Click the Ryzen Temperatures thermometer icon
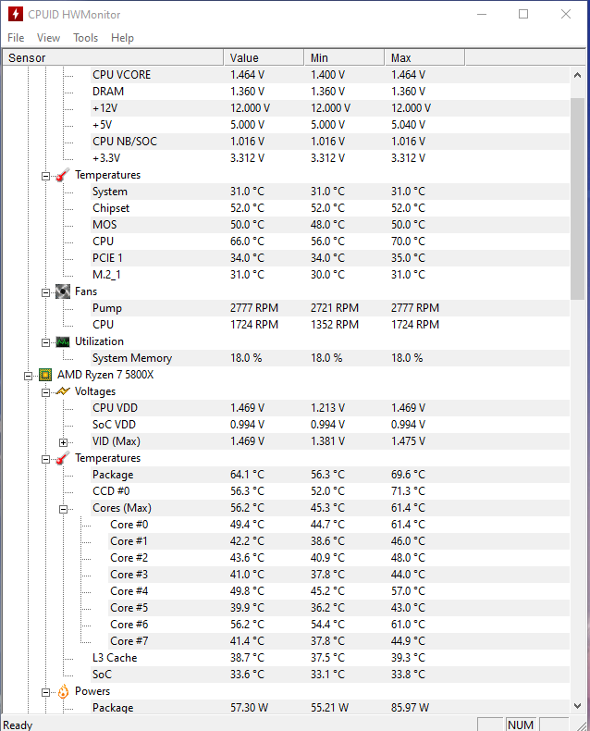This screenshot has height=731, width=590. coord(63,458)
